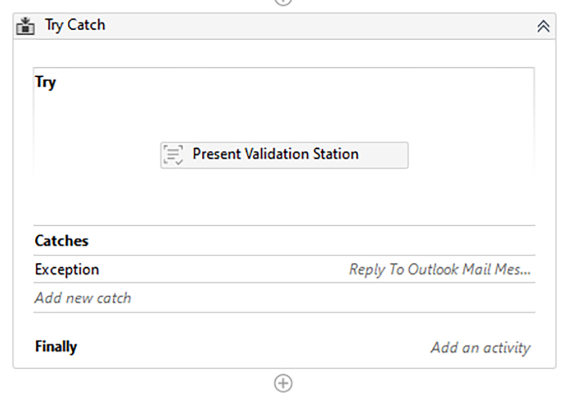Click empty space left of Validation Station
Image resolution: width=574 pixels, height=405 pixels.
point(95,155)
